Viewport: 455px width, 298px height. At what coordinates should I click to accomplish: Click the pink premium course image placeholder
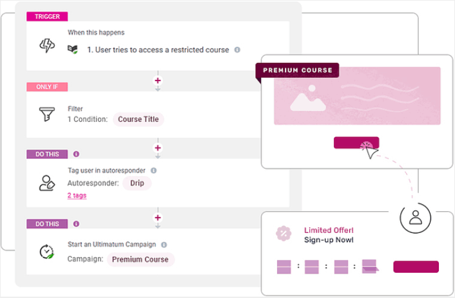tap(357, 96)
